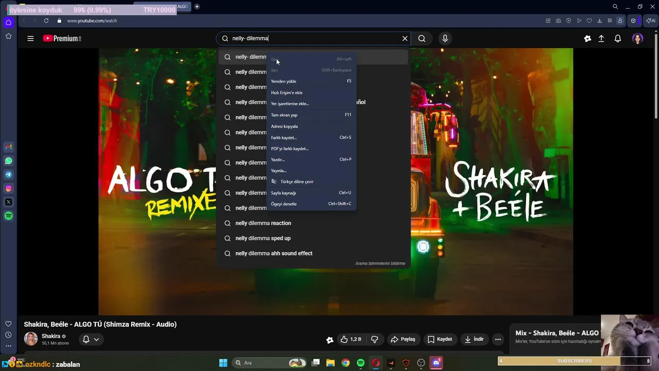Choose suggestion nelly dilemma reaction

(314, 223)
